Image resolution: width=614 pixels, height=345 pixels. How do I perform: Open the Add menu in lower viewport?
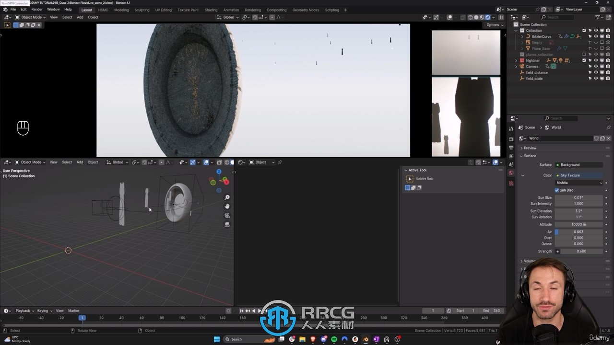(80, 162)
